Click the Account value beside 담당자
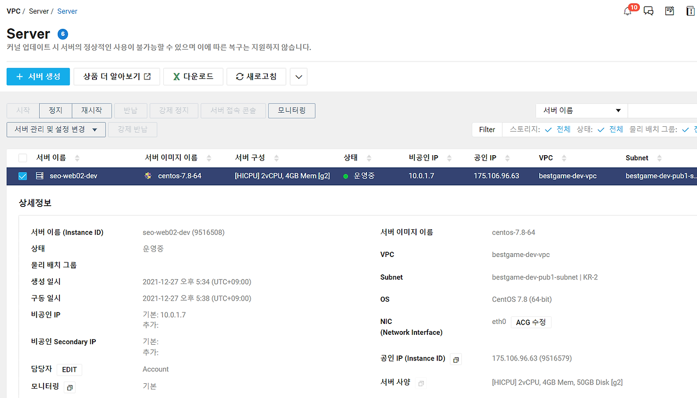Viewport: 697px width, 398px height. [x=156, y=369]
